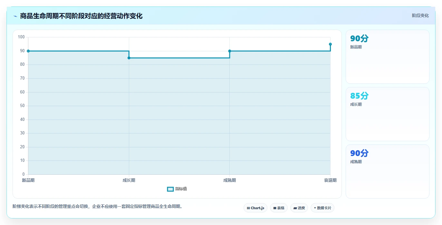Click the 成熟期 x-axis label

coord(230,181)
